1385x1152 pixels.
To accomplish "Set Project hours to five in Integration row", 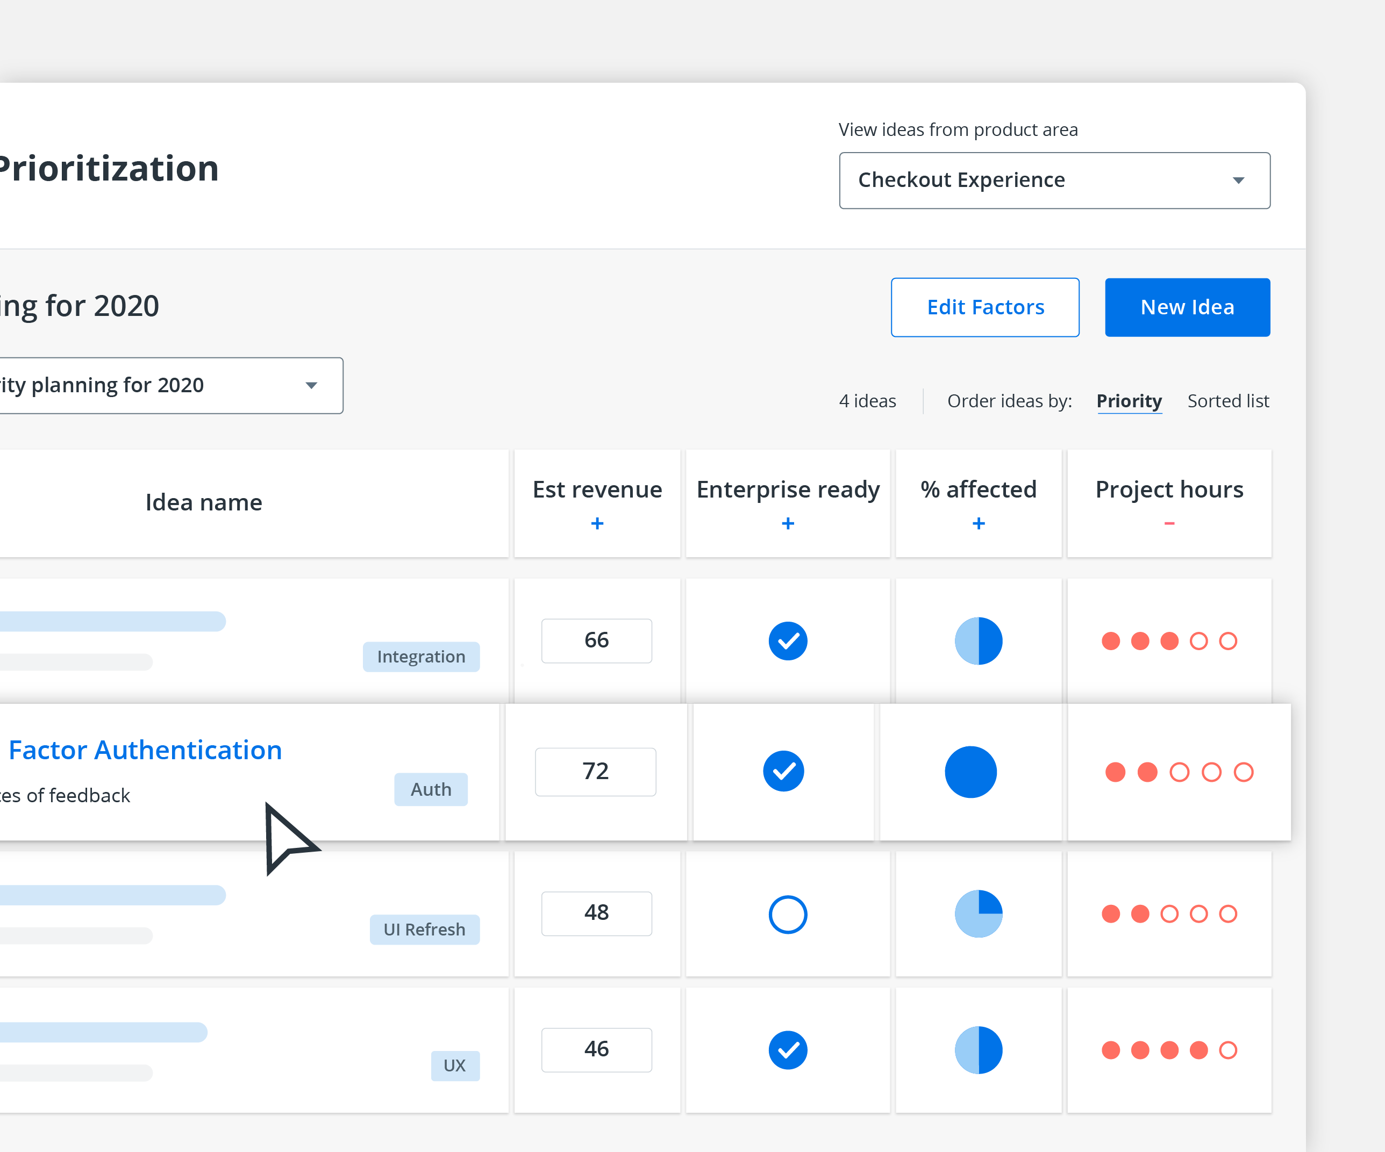I will click(1227, 640).
